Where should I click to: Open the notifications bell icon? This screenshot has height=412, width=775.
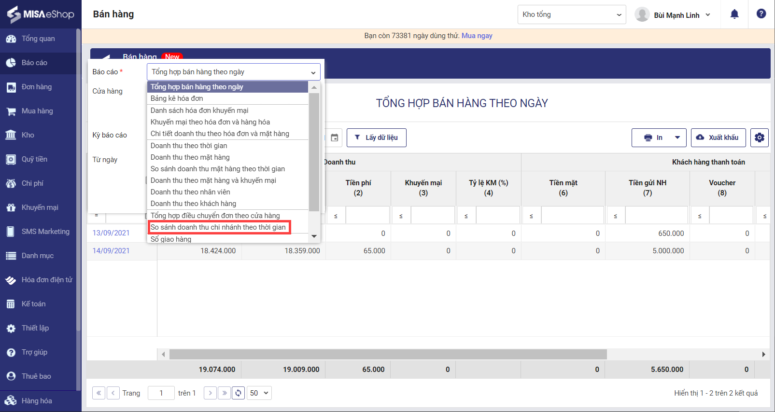(x=734, y=14)
